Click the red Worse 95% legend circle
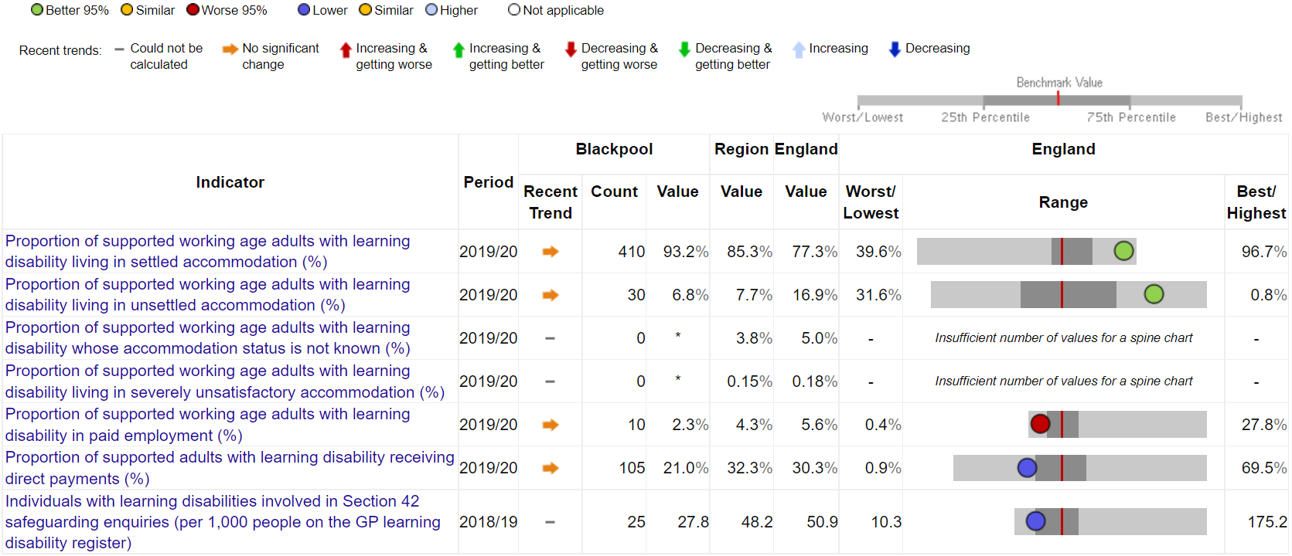This screenshot has width=1292, height=556. [x=193, y=10]
